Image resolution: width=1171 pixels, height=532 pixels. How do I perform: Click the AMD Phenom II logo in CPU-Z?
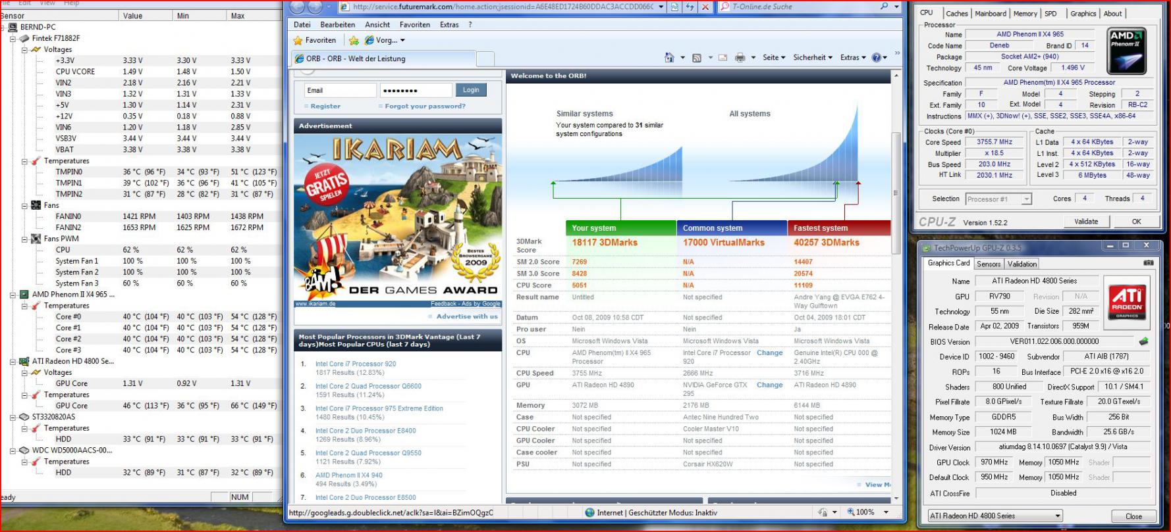[x=1127, y=50]
